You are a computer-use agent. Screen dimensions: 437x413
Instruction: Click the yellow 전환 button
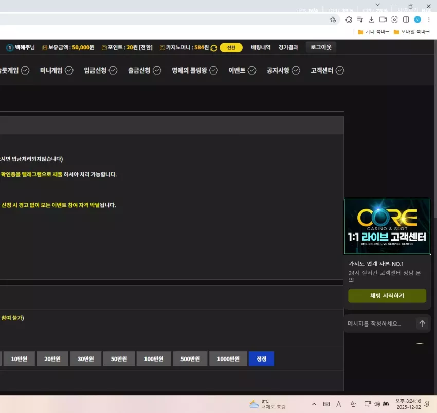point(231,48)
